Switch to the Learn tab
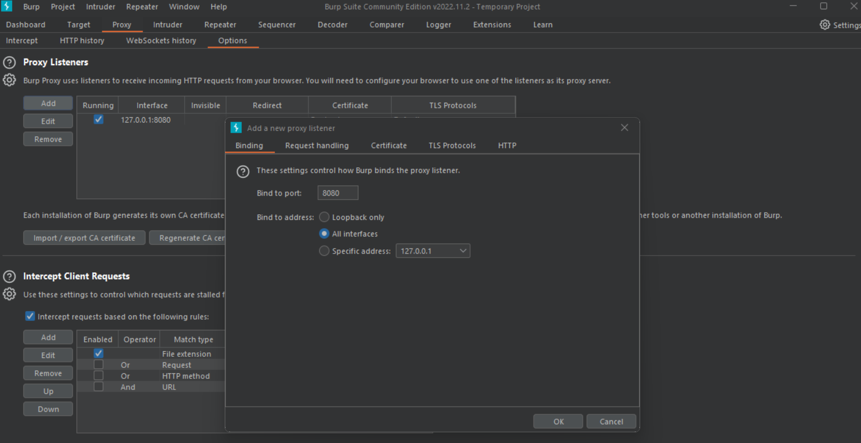 pyautogui.click(x=543, y=25)
